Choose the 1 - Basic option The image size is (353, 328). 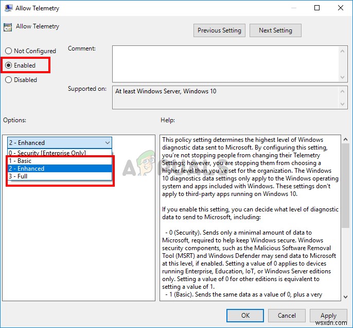[x=60, y=160]
